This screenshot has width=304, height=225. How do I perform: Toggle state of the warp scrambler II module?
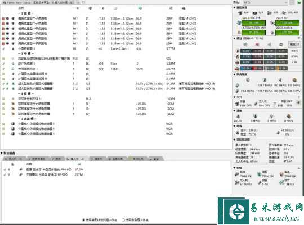(3, 64)
